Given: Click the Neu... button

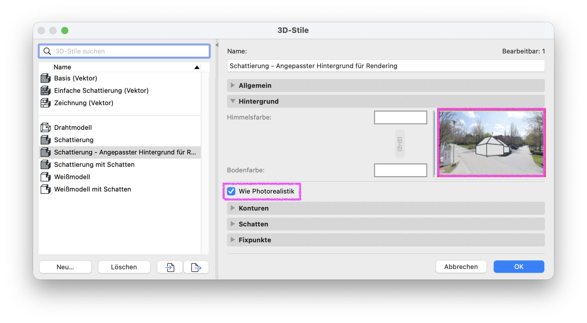Looking at the screenshot, I should [65, 267].
